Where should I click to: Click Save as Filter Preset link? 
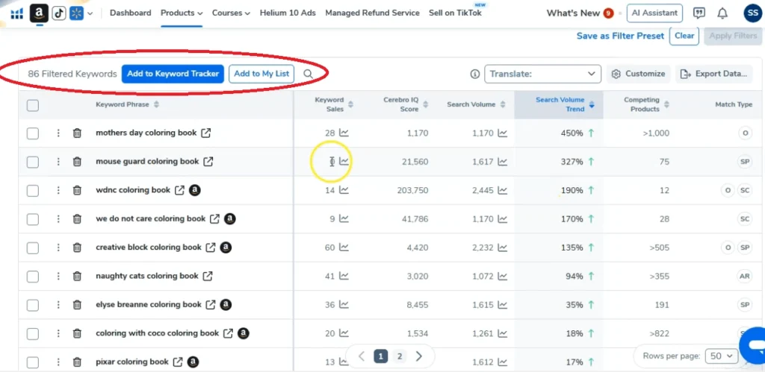tap(620, 36)
